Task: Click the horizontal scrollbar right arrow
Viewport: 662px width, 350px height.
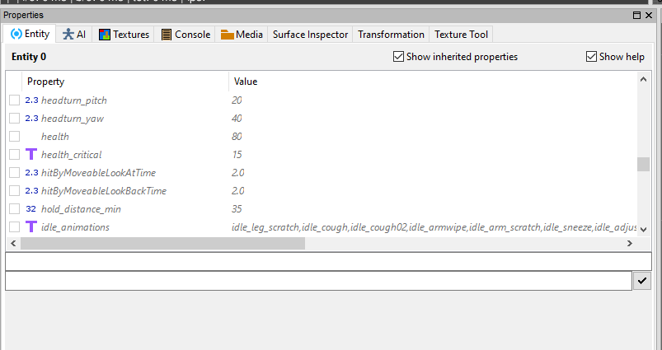Action: click(630, 244)
